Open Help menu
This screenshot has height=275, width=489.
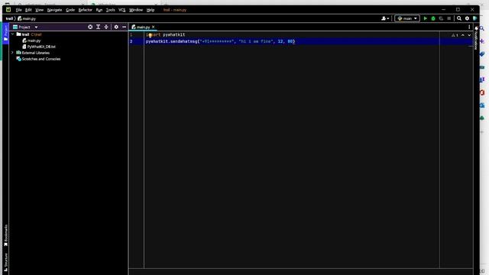151,10
